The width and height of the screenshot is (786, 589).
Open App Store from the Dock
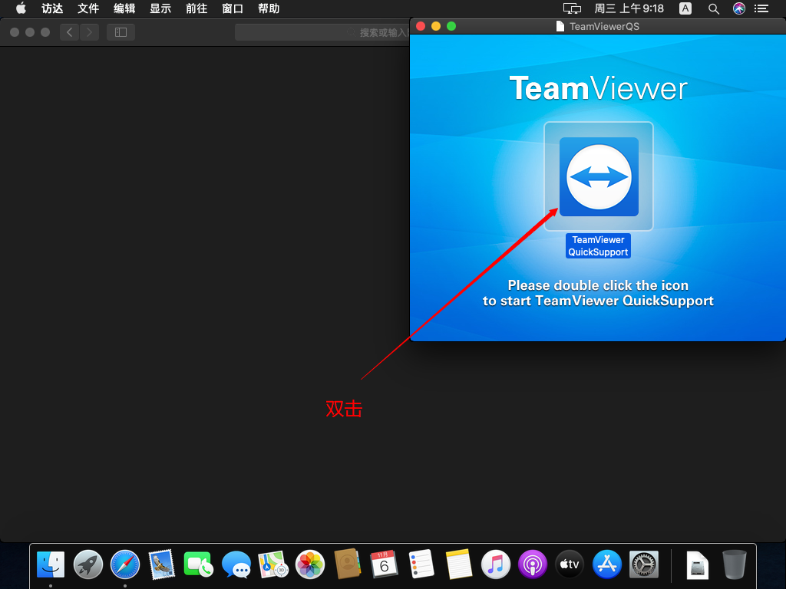[x=606, y=565]
